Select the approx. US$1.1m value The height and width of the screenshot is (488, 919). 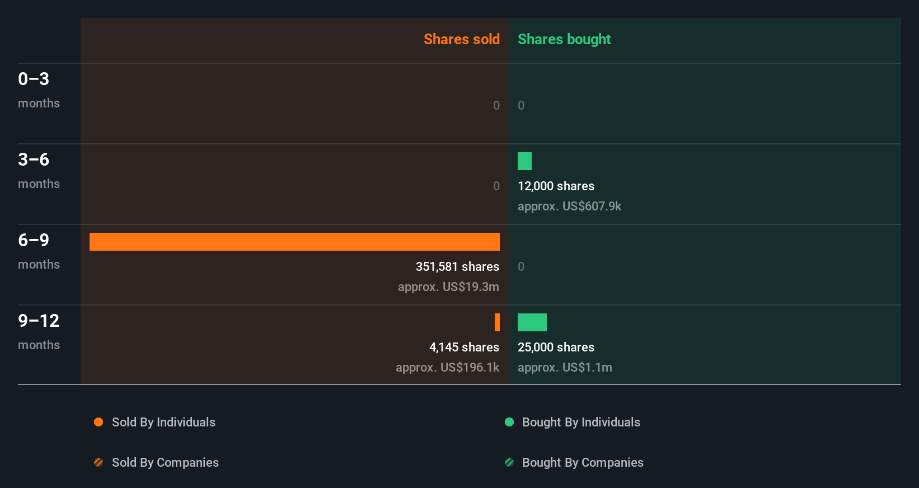565,368
